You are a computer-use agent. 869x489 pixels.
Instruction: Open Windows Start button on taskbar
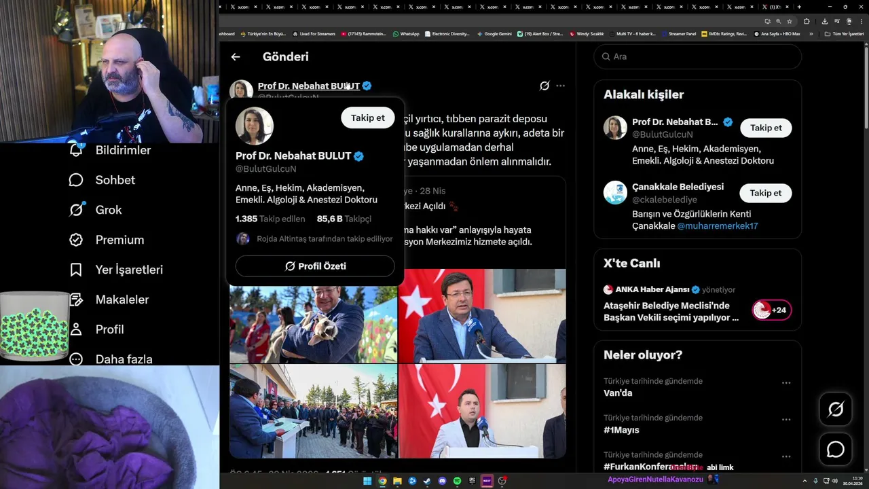367,481
